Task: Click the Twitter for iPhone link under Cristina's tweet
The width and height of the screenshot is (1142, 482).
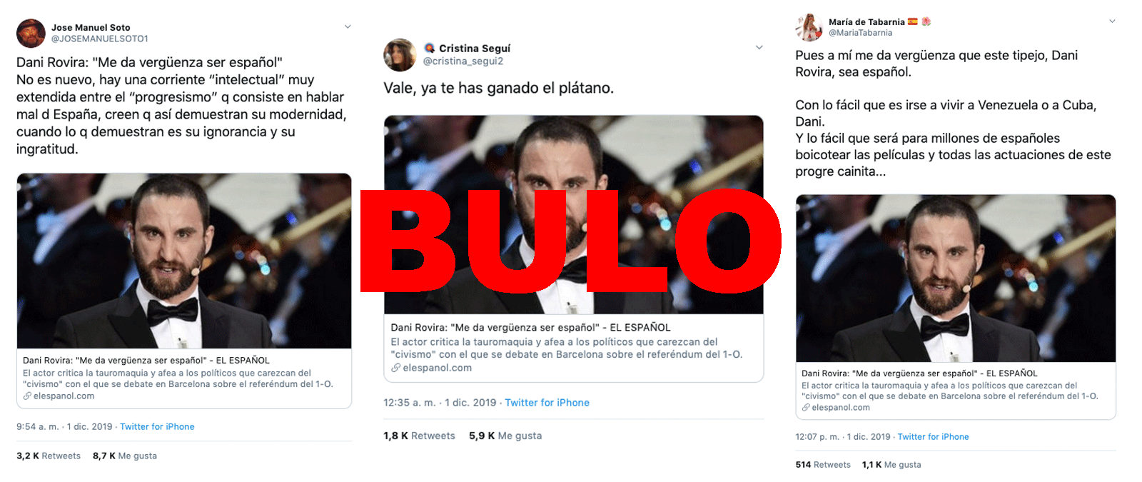Action: coord(547,403)
